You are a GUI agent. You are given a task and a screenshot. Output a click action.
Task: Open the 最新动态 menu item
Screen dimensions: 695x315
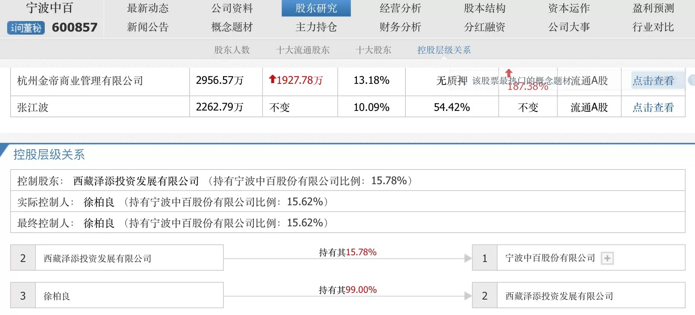point(148,8)
